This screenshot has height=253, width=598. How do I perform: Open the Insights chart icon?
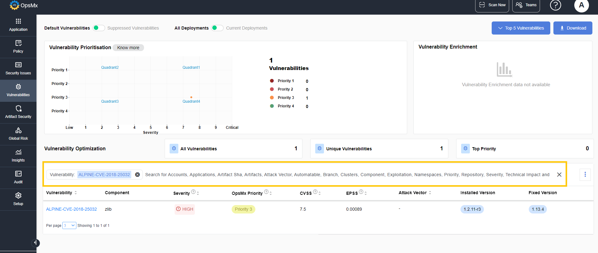click(x=18, y=152)
